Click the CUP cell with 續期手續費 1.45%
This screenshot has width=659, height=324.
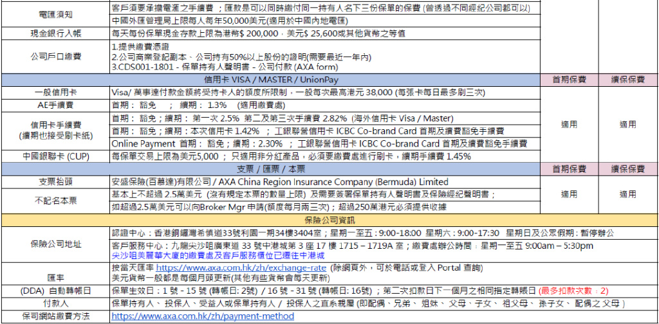[324, 157]
